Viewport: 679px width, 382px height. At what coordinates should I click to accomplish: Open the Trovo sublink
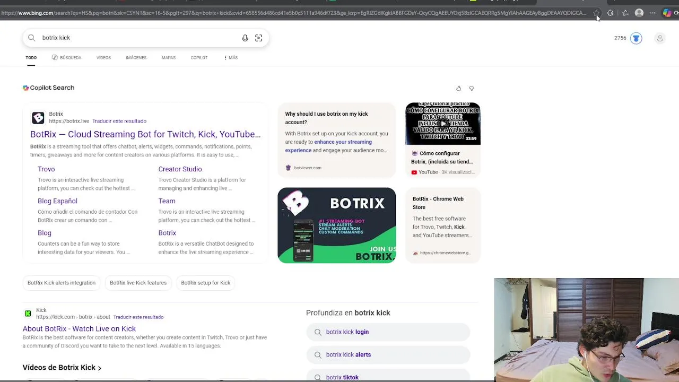tap(46, 169)
